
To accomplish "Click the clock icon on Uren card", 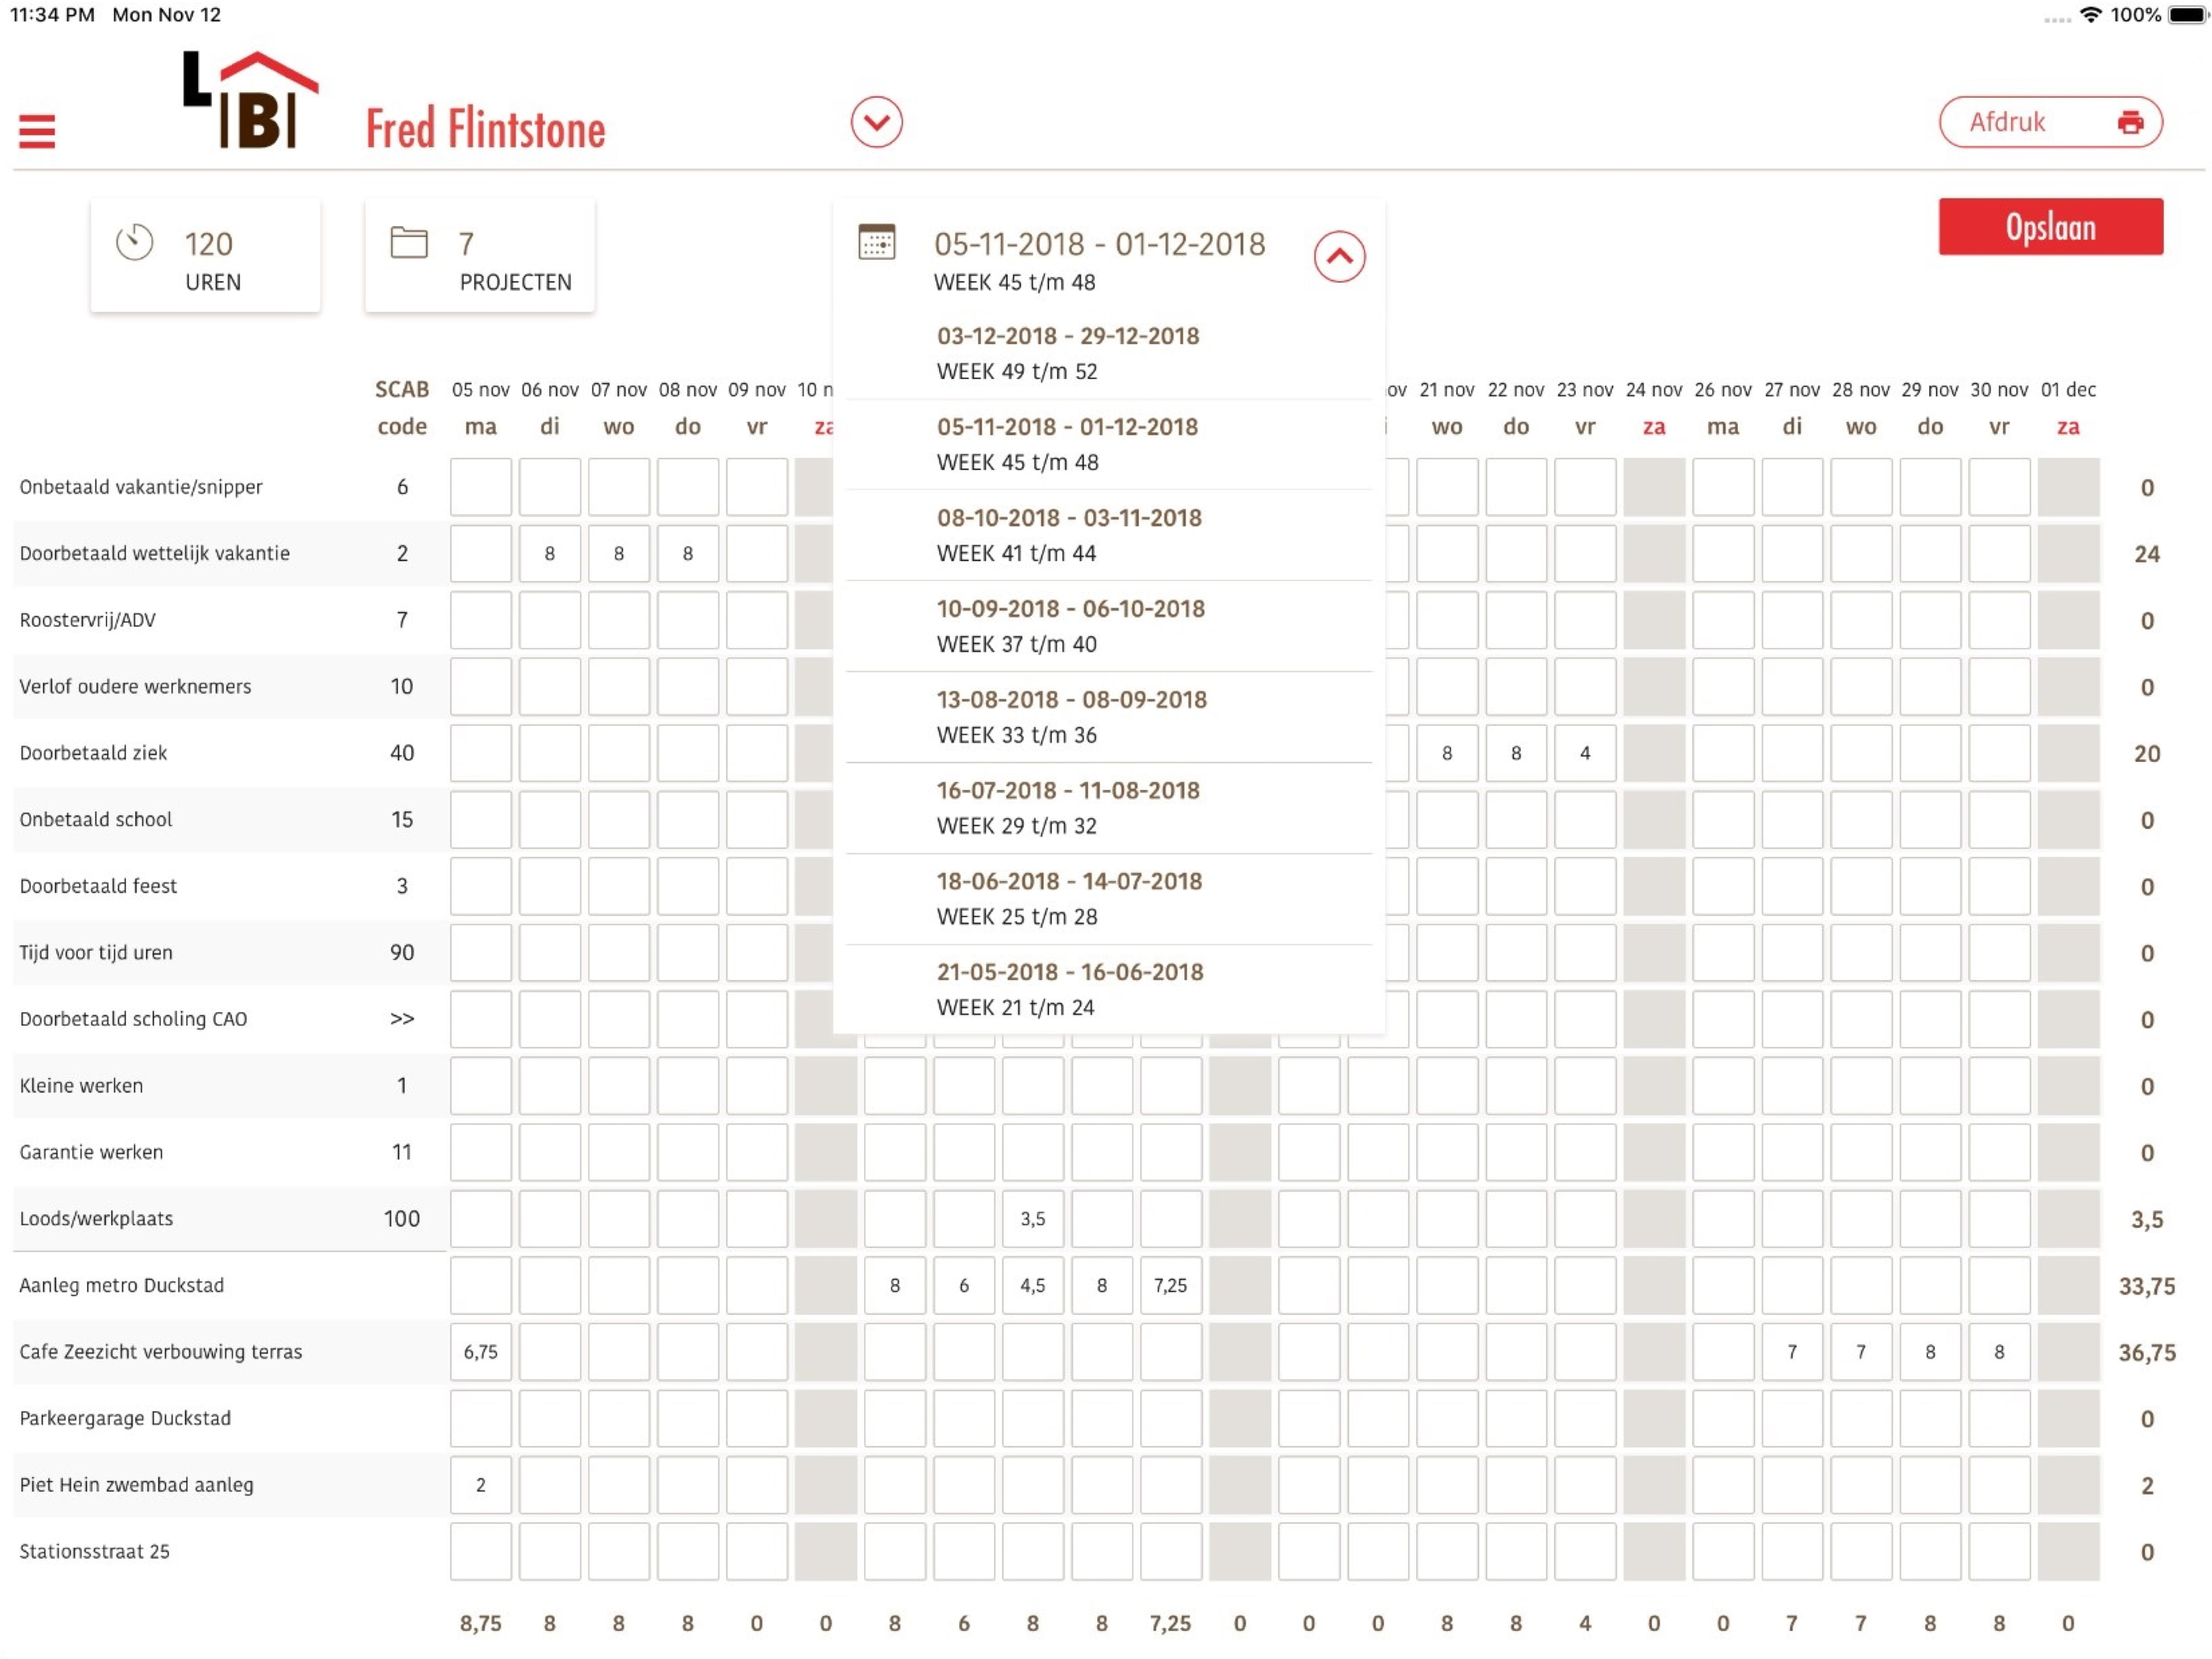I will tap(134, 242).
